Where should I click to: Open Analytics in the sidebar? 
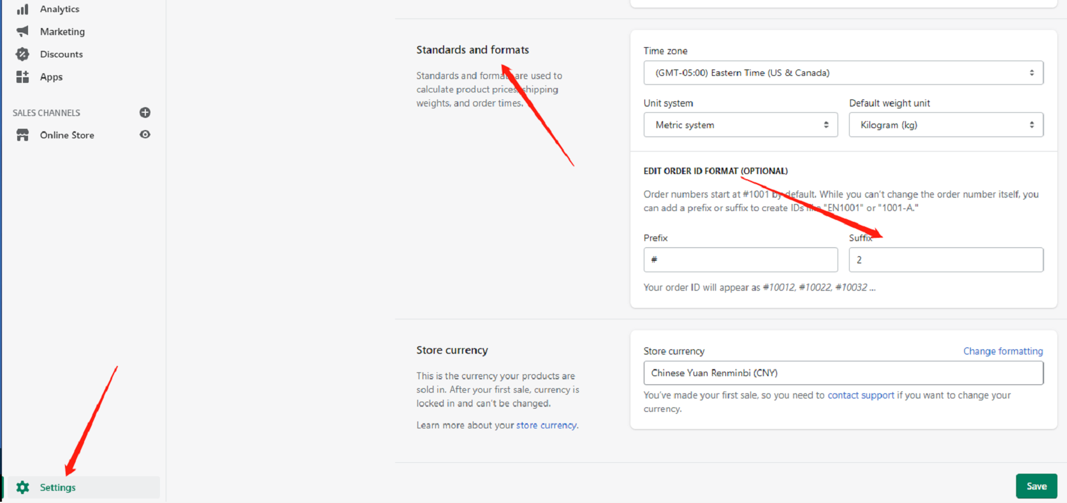click(x=60, y=9)
